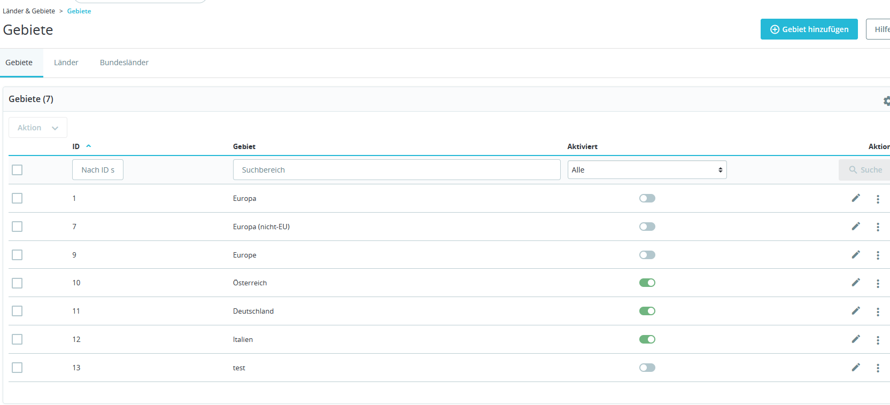Disable the Deutschland zone toggle
The image size is (890, 405).
click(x=647, y=311)
